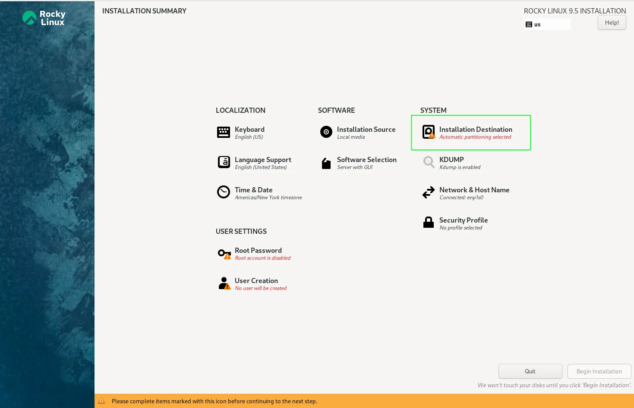634x408 pixels.
Task: Click the us keyboard layout text
Action: coord(537,25)
